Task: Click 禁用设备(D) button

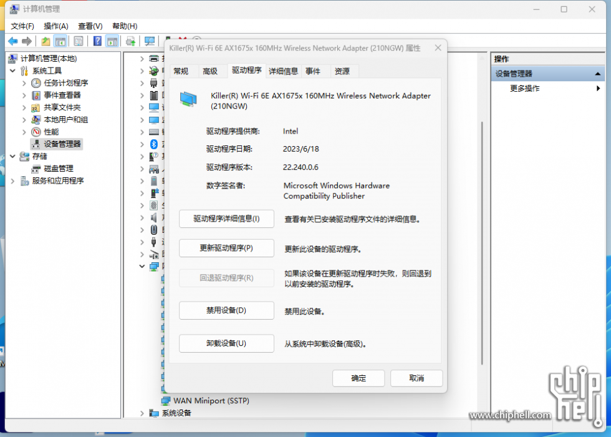Action: (x=226, y=311)
